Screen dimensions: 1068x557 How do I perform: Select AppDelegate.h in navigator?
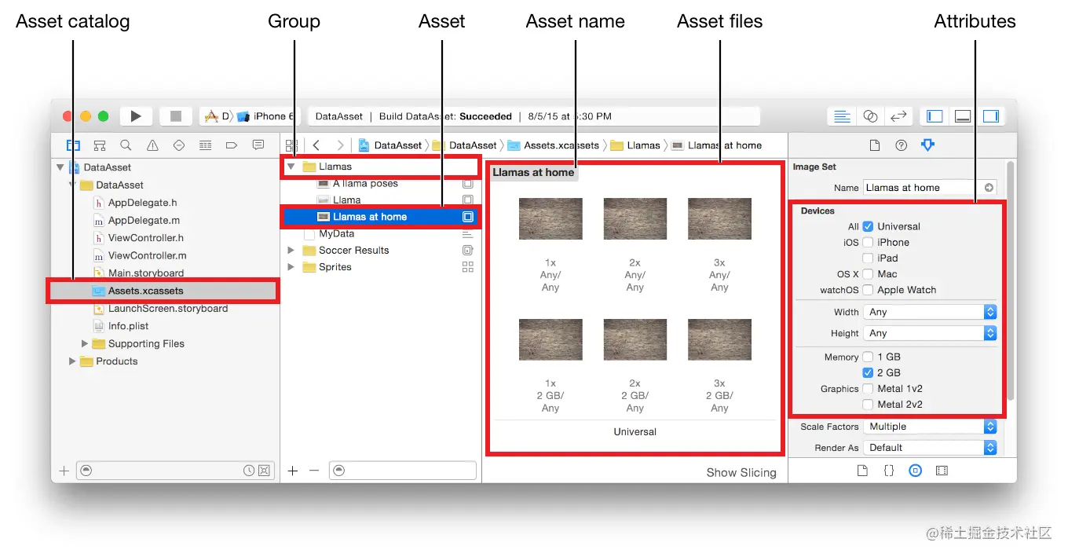point(142,203)
